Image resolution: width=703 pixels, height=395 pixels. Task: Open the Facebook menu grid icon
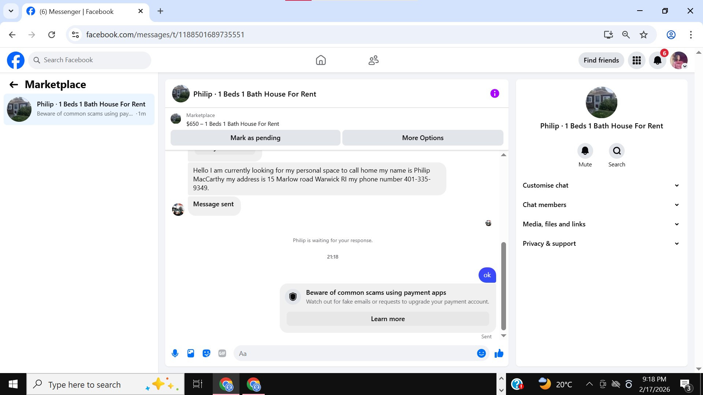click(636, 60)
